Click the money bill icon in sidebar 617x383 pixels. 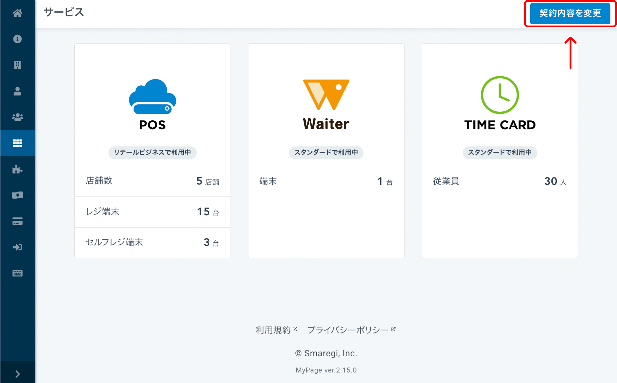pos(17,195)
